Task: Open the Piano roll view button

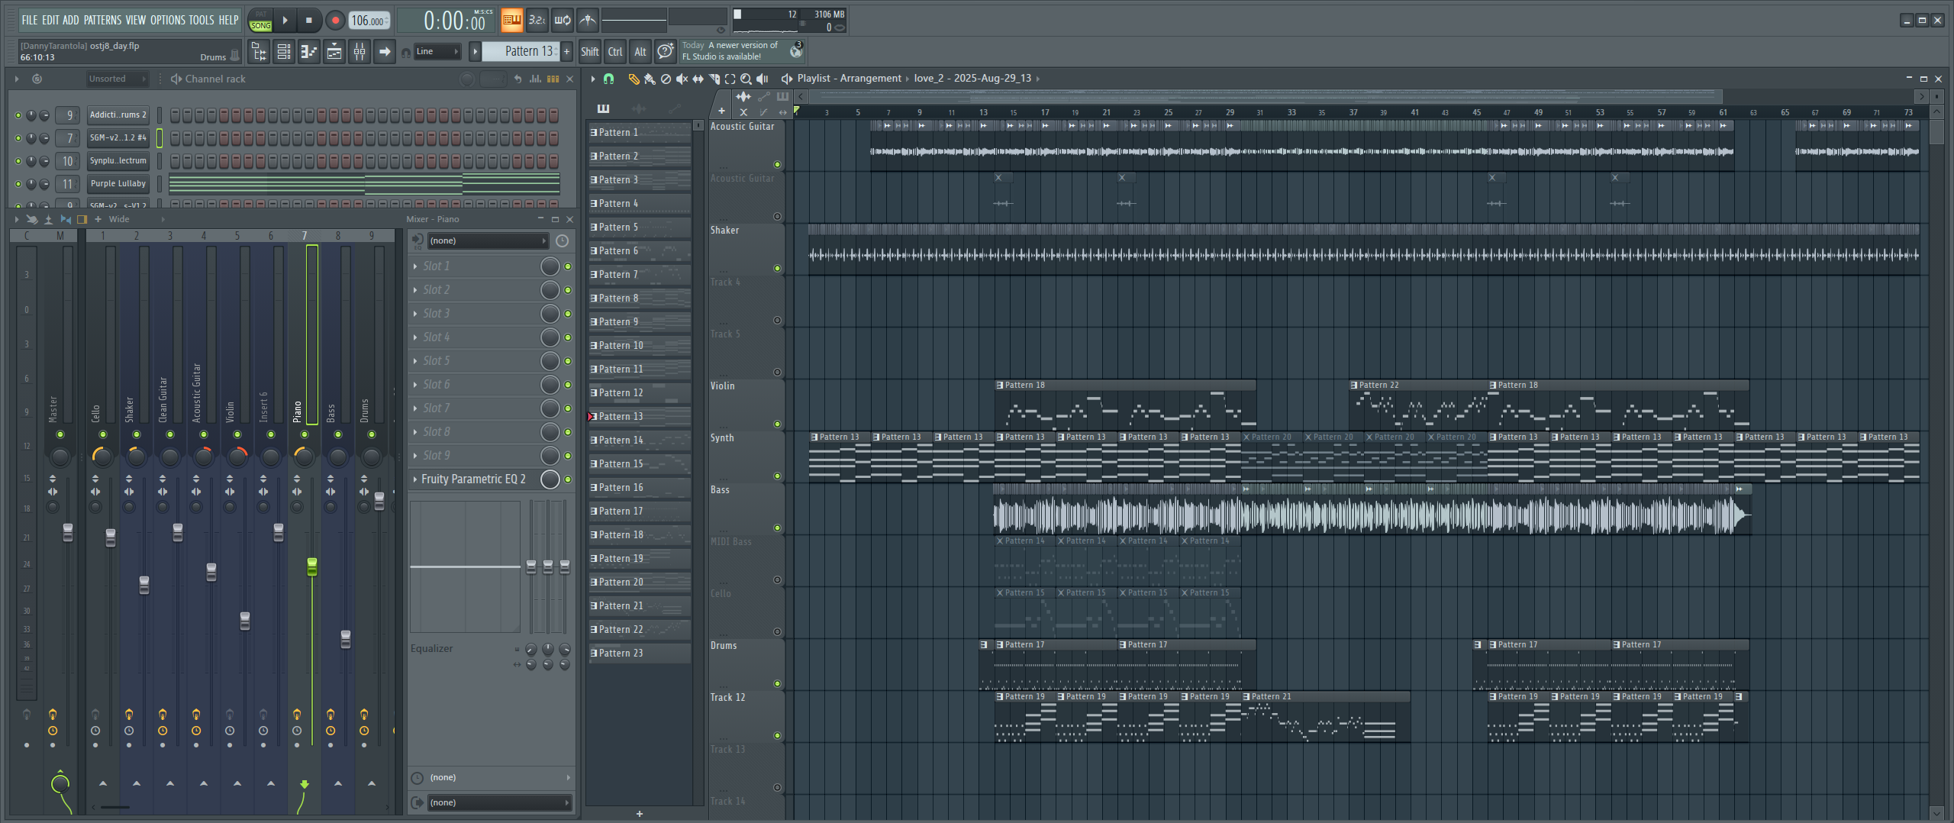Action: [308, 52]
